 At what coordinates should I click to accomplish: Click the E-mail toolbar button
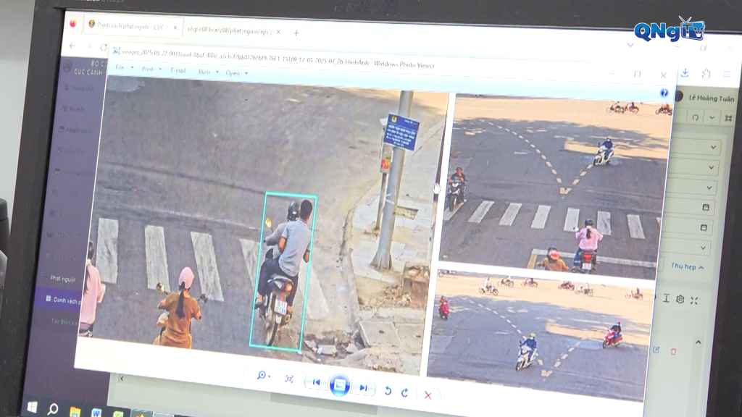tap(178, 70)
